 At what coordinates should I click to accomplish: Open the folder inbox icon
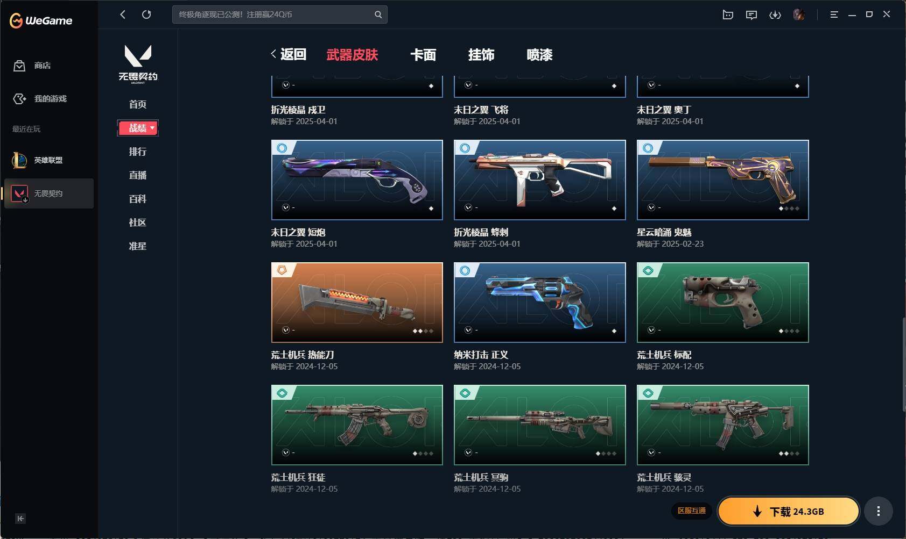tap(728, 15)
